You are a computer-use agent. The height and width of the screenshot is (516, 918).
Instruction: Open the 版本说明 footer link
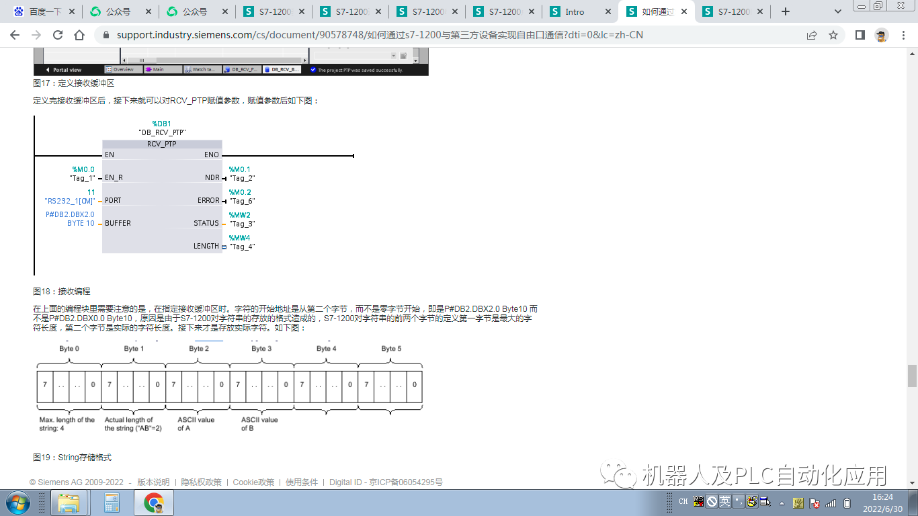[153, 482]
